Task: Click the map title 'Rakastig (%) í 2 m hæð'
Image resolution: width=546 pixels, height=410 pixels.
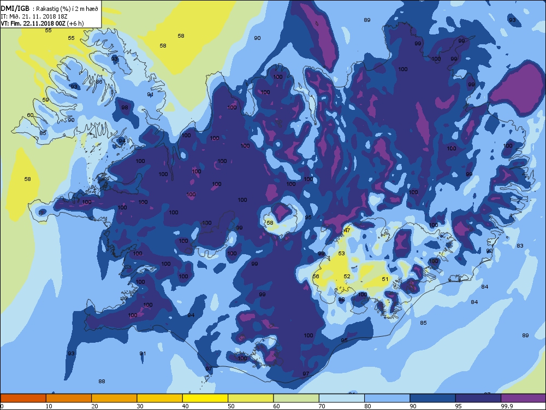Action: click(x=67, y=9)
